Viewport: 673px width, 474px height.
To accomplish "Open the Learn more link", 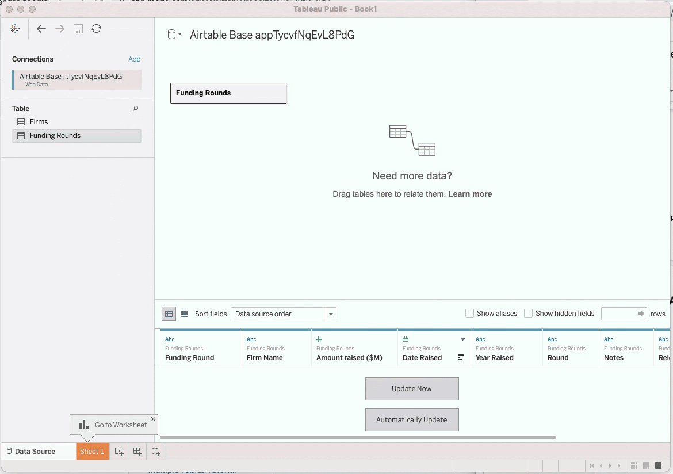I will [470, 194].
